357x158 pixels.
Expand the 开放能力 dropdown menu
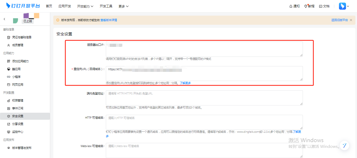tap(85, 6)
